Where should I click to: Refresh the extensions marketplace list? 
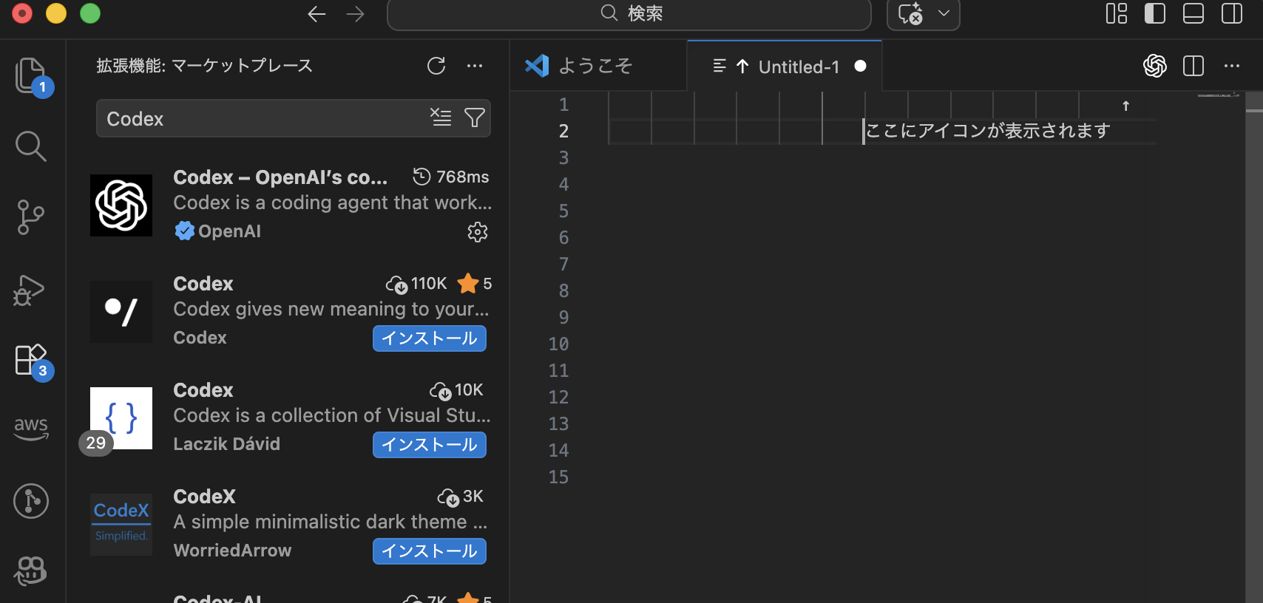click(x=436, y=66)
